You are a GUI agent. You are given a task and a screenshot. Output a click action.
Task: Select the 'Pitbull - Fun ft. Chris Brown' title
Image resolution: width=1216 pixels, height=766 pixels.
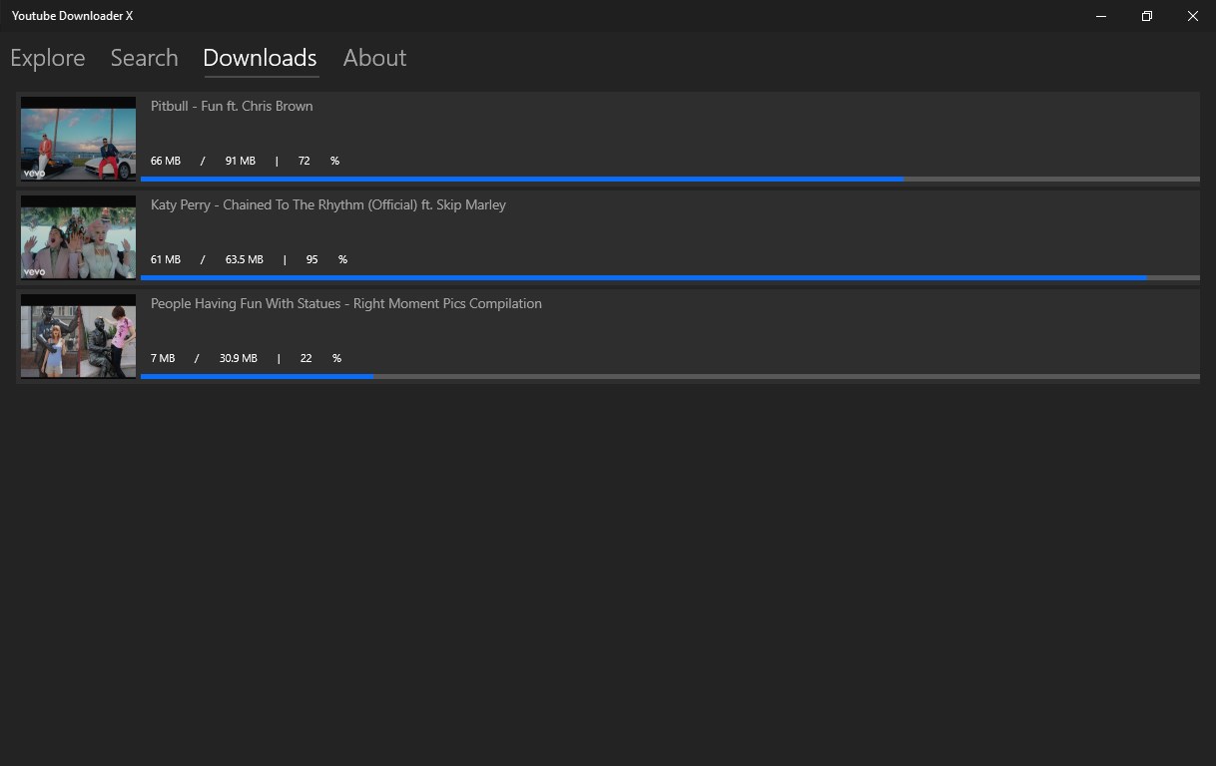coord(232,106)
